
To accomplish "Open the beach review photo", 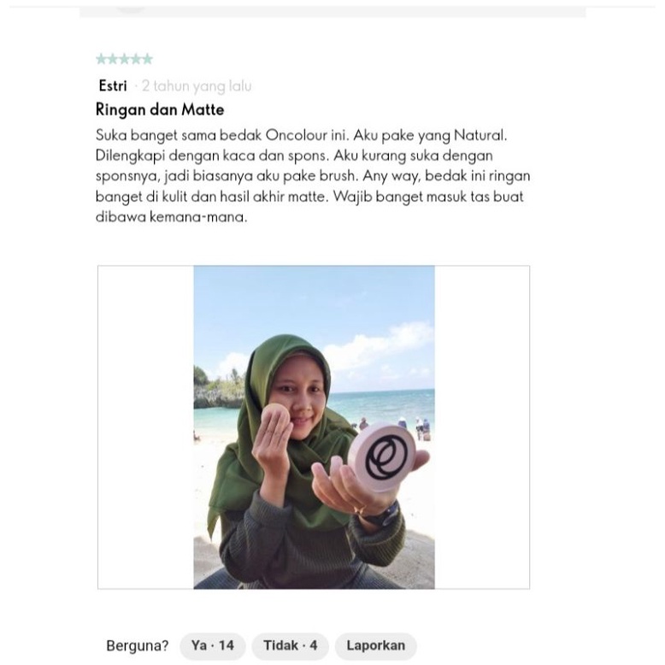I will click(x=314, y=427).
